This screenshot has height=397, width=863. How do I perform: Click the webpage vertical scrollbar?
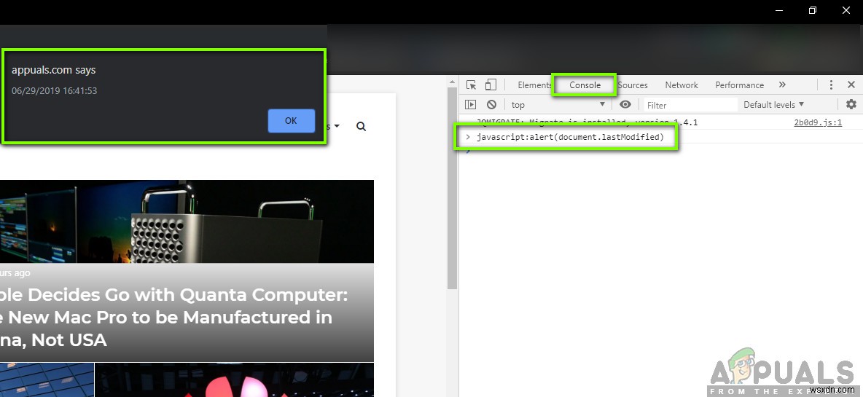coord(452,187)
